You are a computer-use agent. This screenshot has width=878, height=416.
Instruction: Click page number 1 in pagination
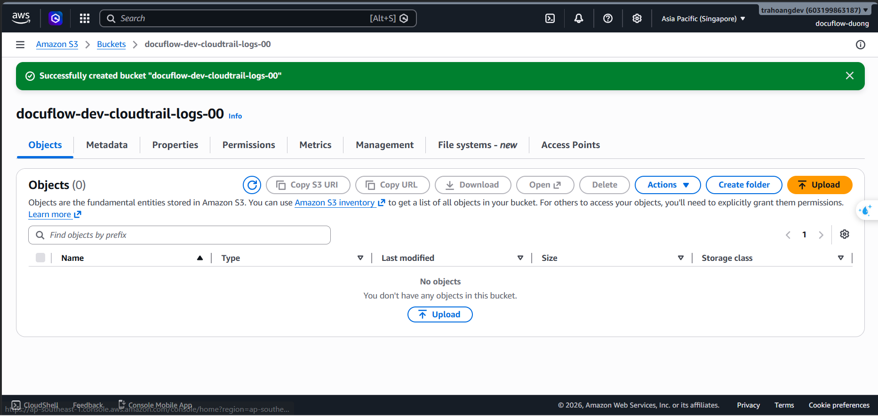click(805, 235)
